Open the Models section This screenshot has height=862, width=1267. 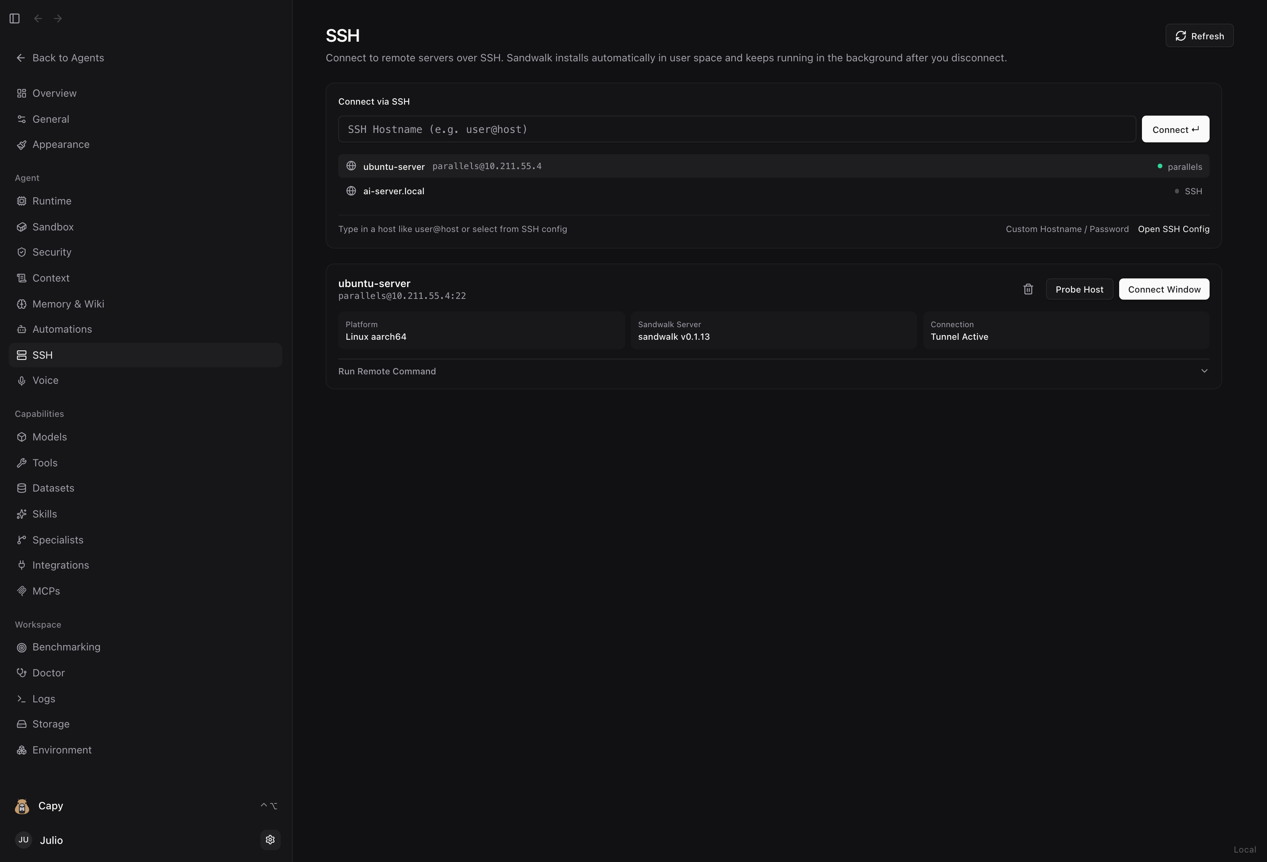tap(145, 437)
